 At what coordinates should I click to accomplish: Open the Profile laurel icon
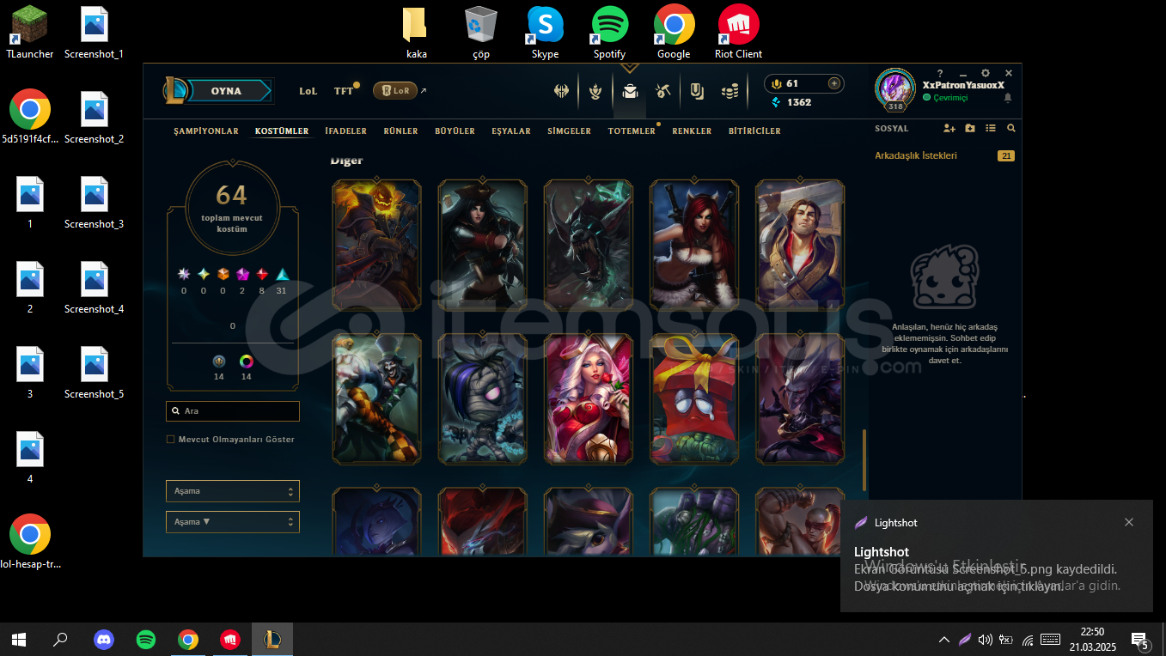pyautogui.click(x=595, y=90)
